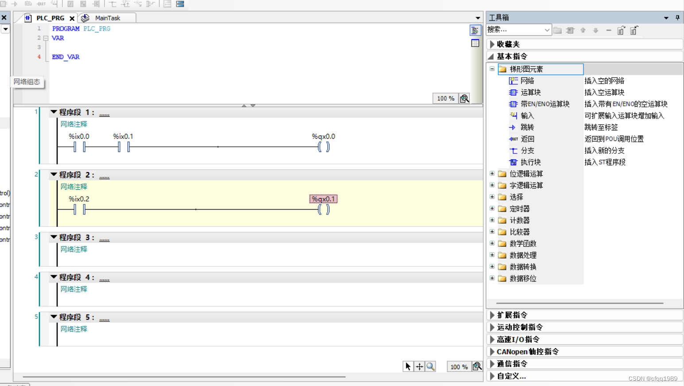Open the 扩展指令 section
This screenshot has width=684, height=386.
(514, 315)
